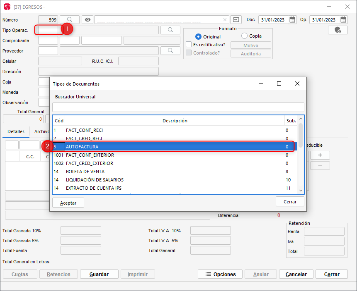Open the Opciones menu button
Viewport: 357px width, 291px height.
[221, 274]
